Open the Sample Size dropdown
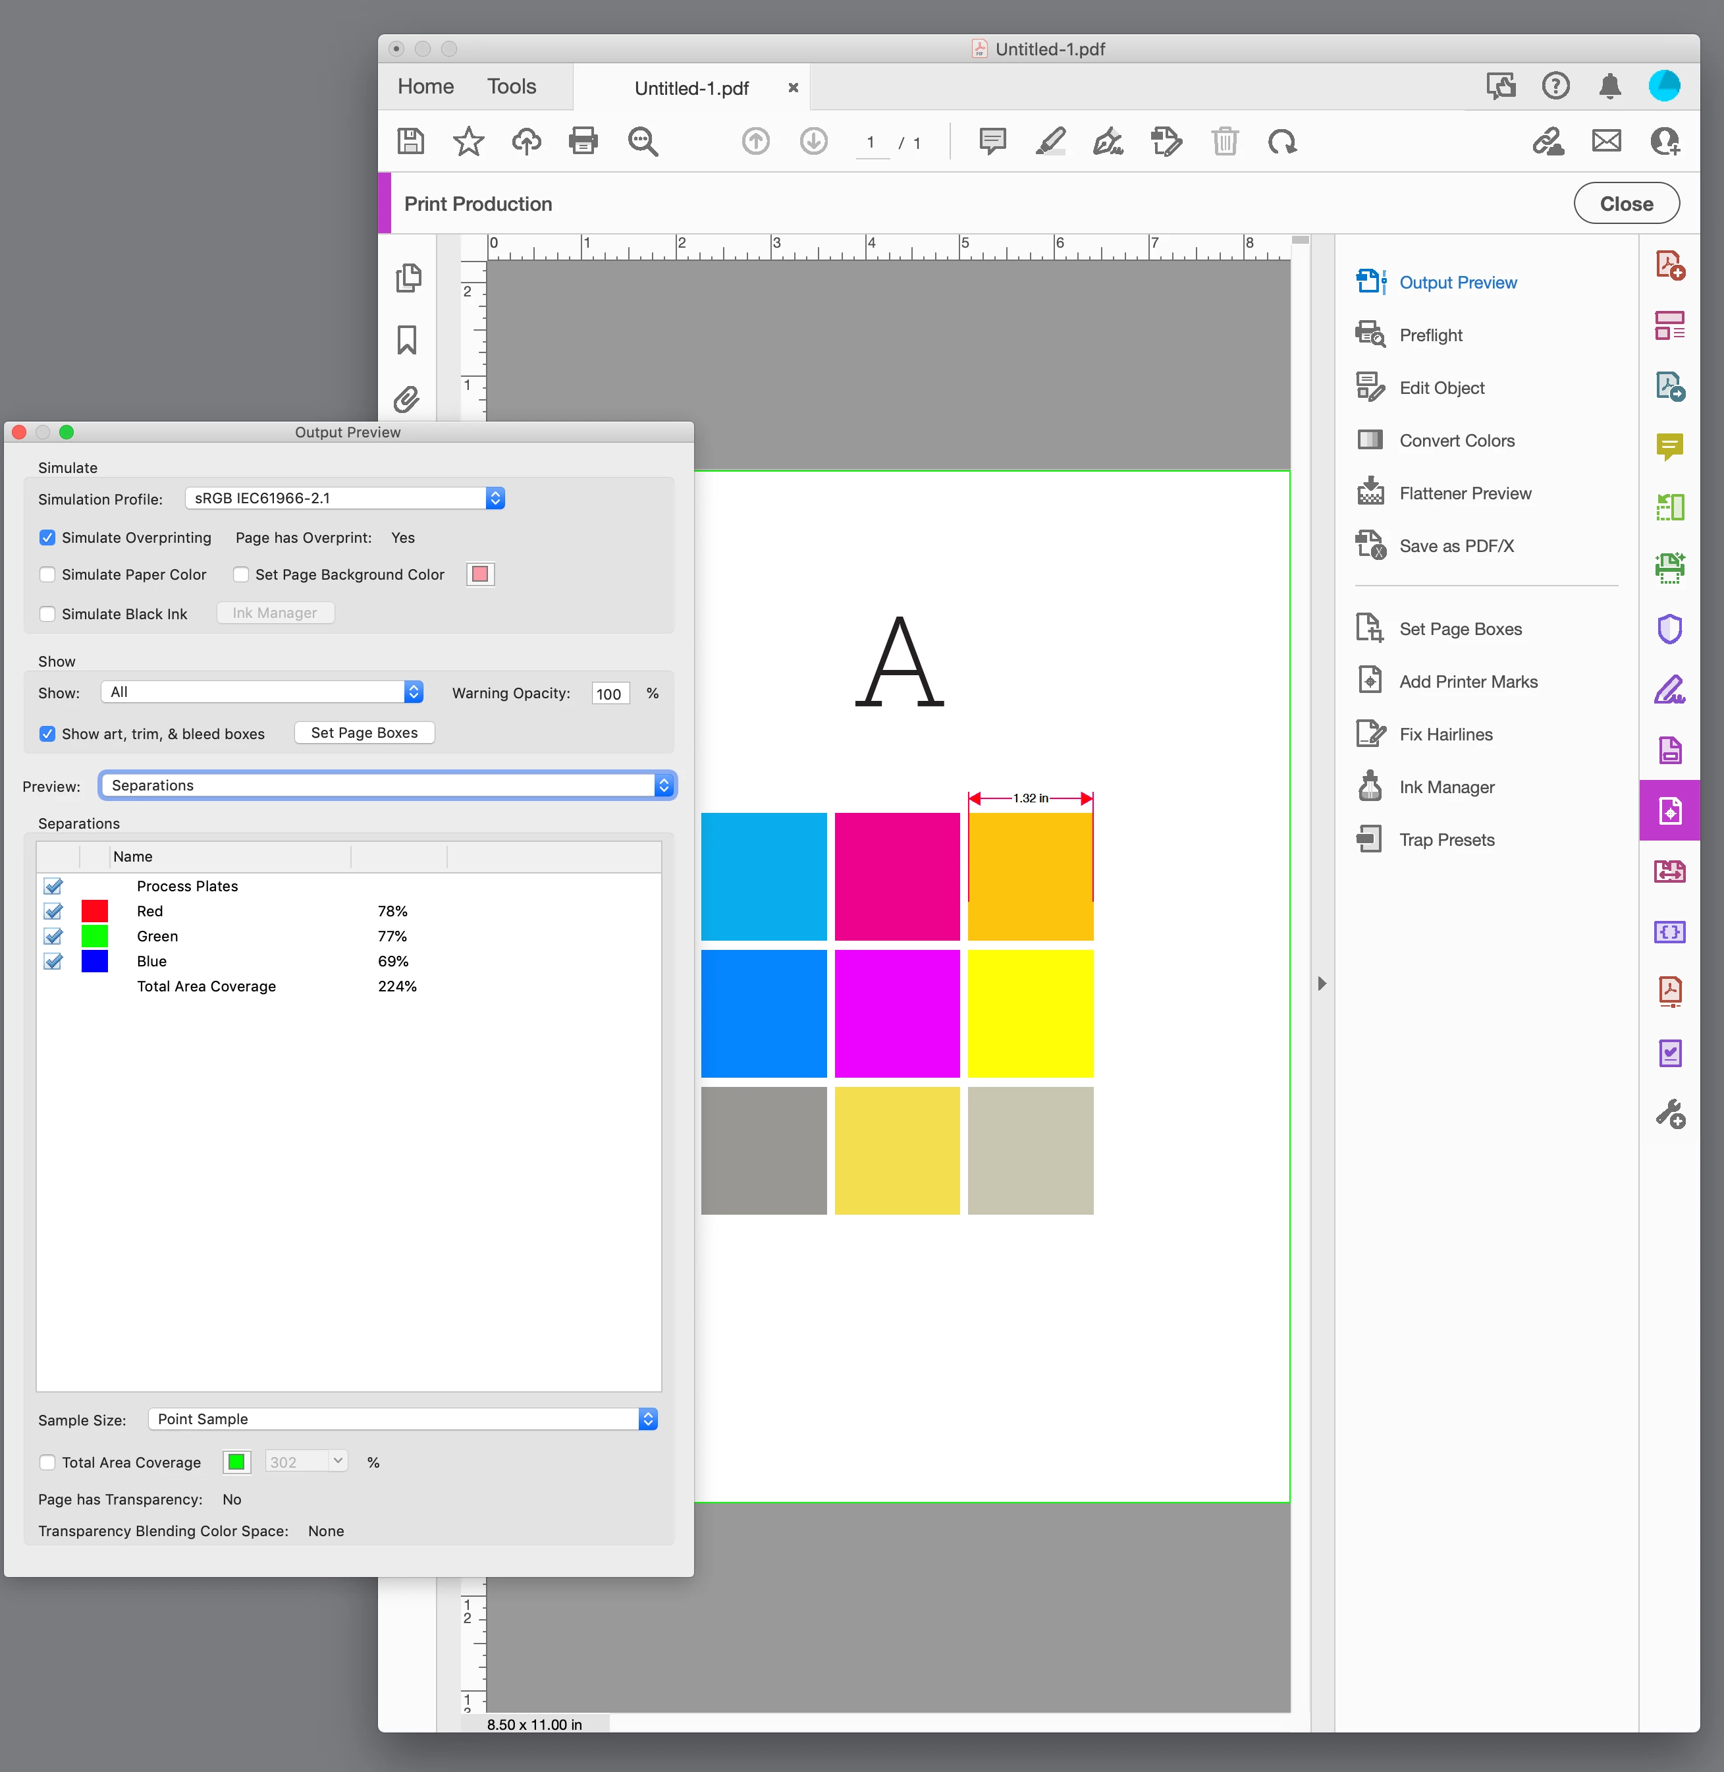This screenshot has width=1724, height=1772. coord(403,1419)
